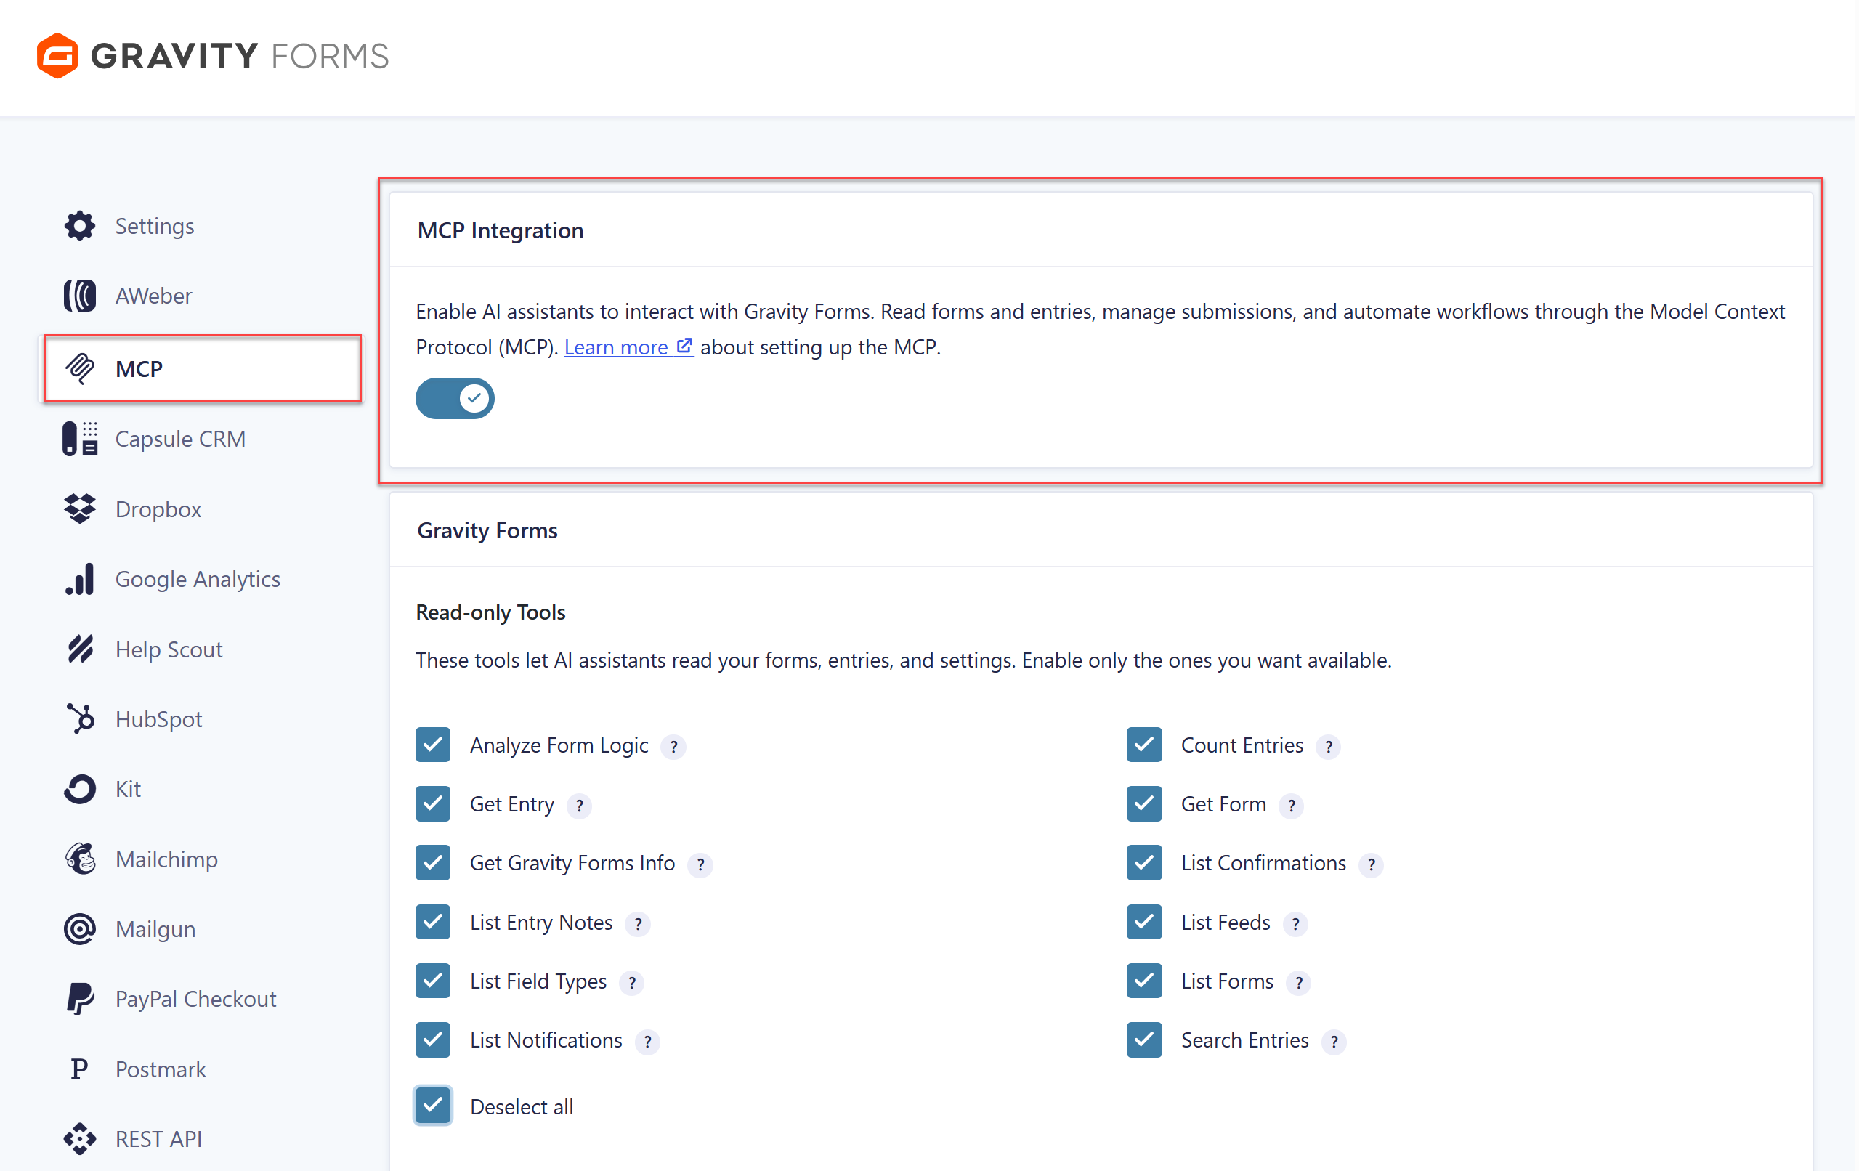This screenshot has height=1171, width=1859.
Task: Click the Mailchimp monkey icon
Action: 79,859
